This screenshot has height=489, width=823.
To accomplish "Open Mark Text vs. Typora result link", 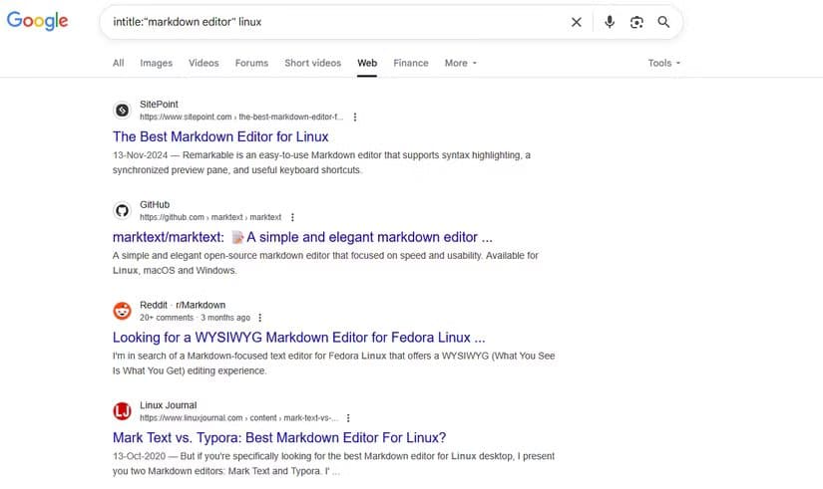I will coord(279,437).
